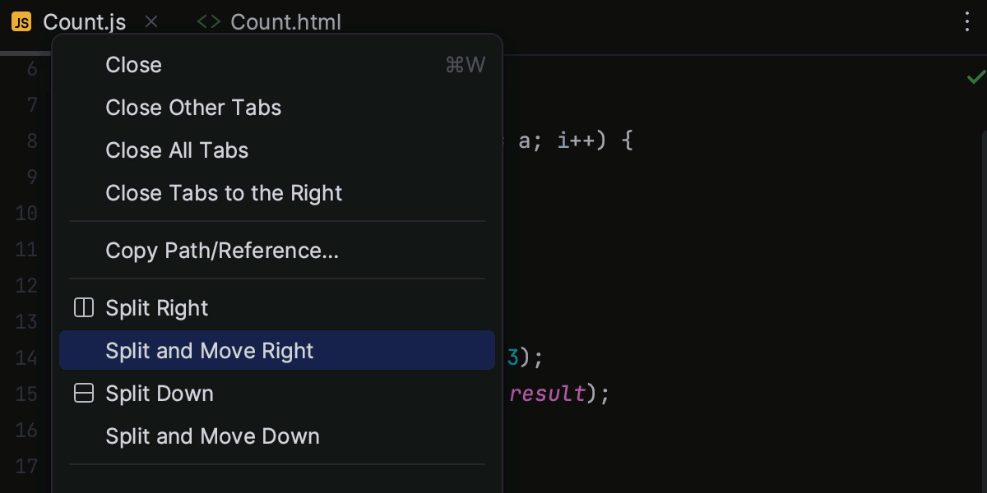Click the JS file type icon on the Count.js tab

[21, 22]
